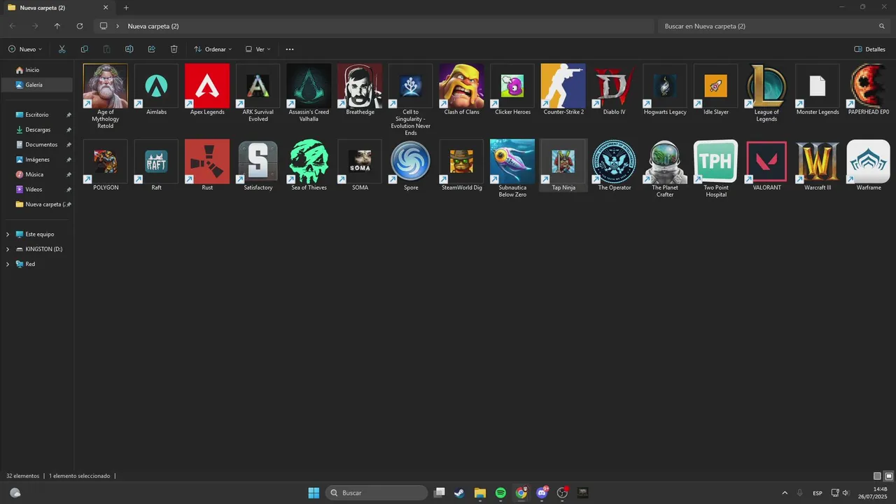
Task: Show hidden system tray icons chevron
Action: click(x=784, y=493)
